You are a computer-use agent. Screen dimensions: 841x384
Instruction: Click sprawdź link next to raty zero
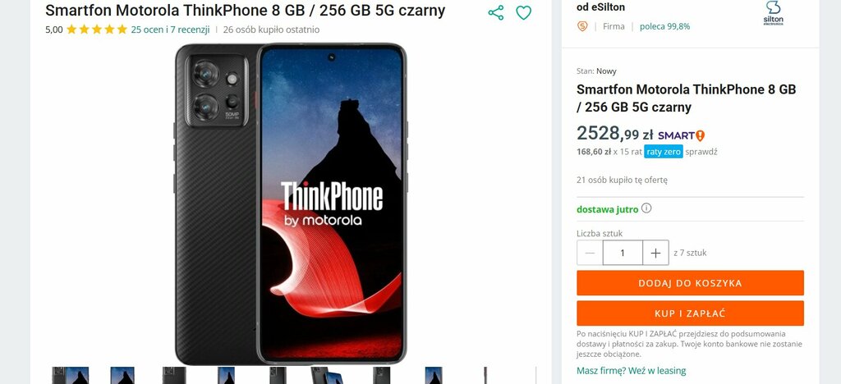click(x=701, y=152)
